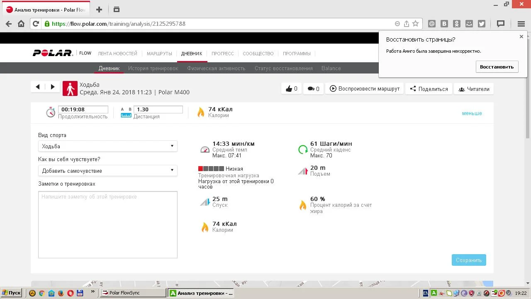The height and width of the screenshot is (299, 531).
Task: Bookmark page with the star icon
Action: point(415,24)
